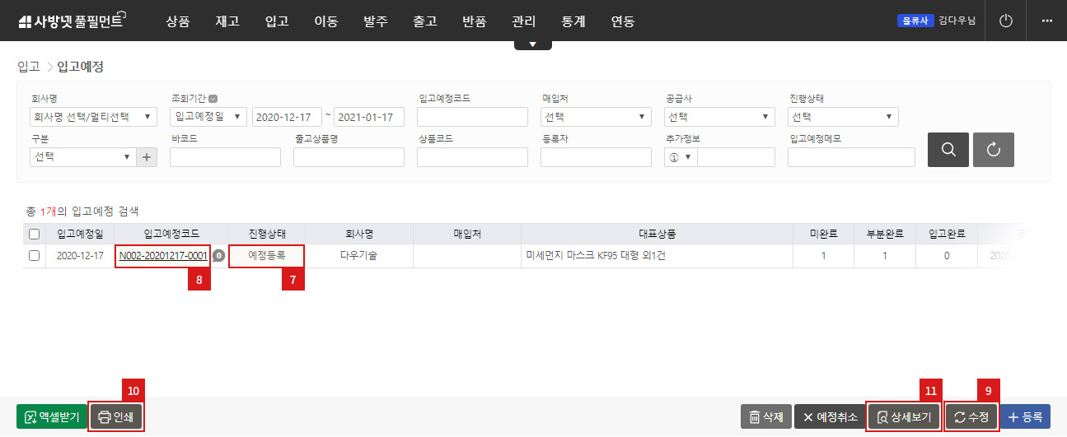Click the 수정 edit button
1067x437 pixels.
coord(971,417)
